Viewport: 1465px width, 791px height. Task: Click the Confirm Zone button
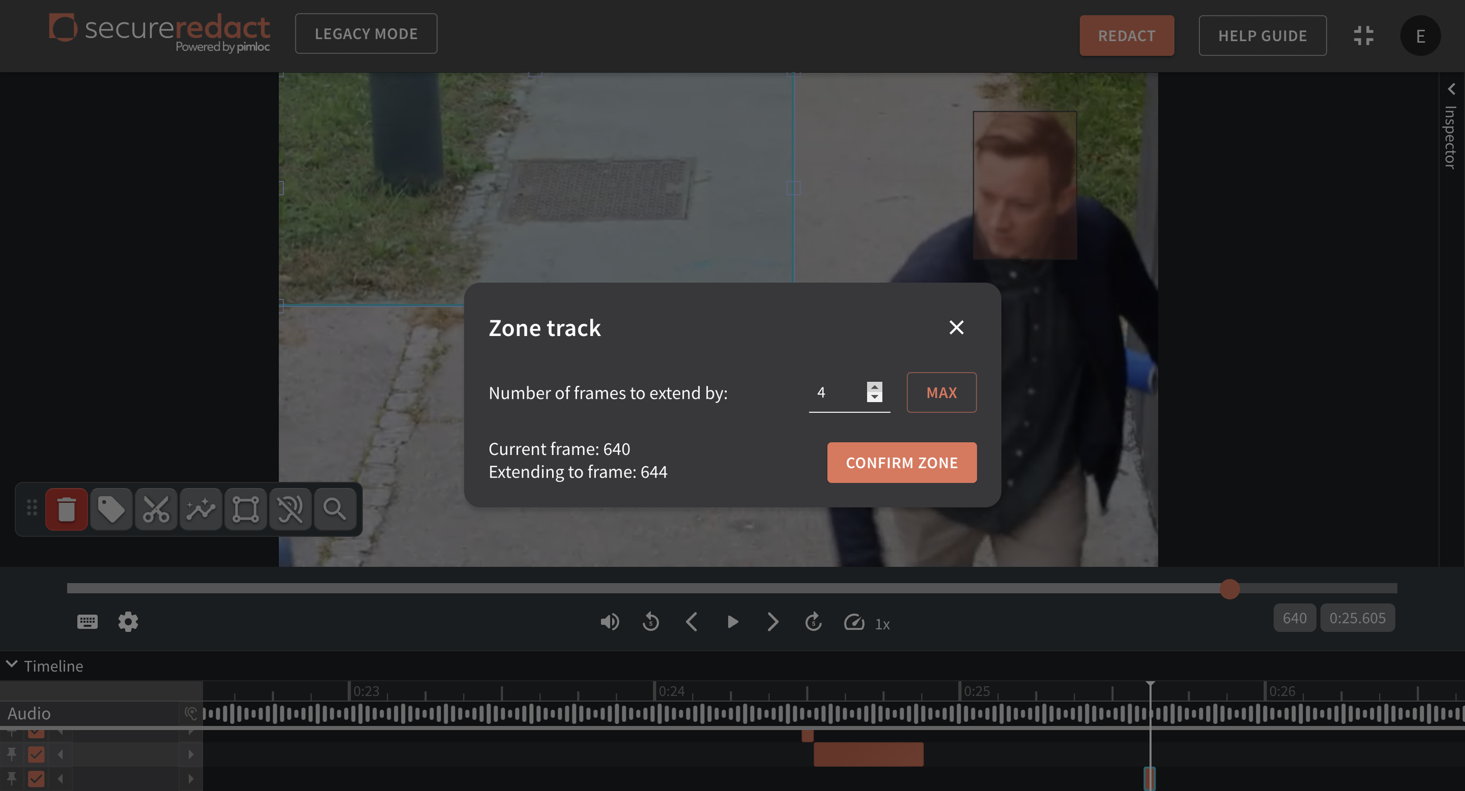pos(901,463)
